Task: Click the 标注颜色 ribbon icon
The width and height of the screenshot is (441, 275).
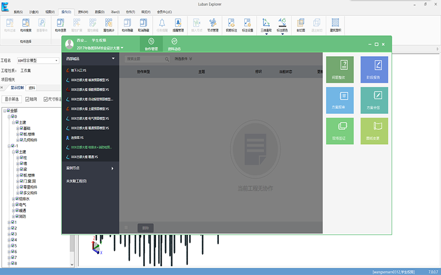Action: pyautogui.click(x=282, y=24)
